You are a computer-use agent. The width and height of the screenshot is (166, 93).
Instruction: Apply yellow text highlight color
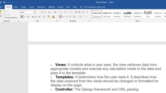coord(49,17)
